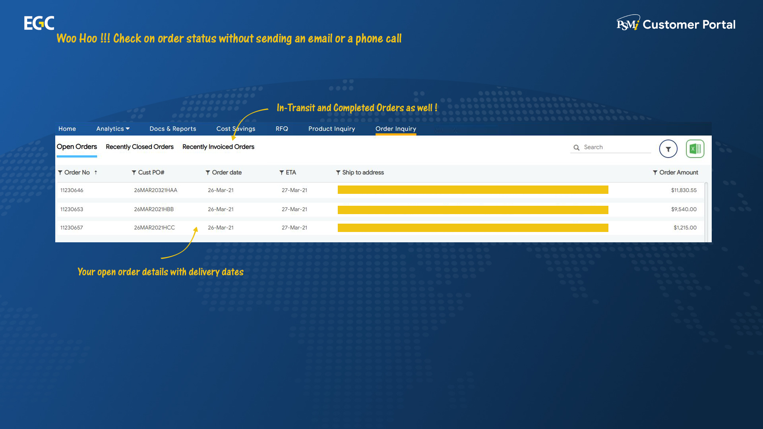
Task: Open the Order Amount column filter
Action: coord(655,172)
